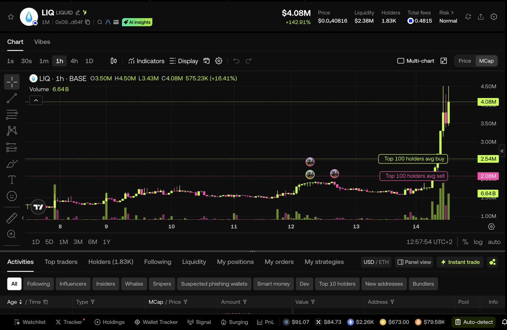Copy the 0x09...d64f contract address
The height and width of the screenshot is (330, 507).
(87, 22)
